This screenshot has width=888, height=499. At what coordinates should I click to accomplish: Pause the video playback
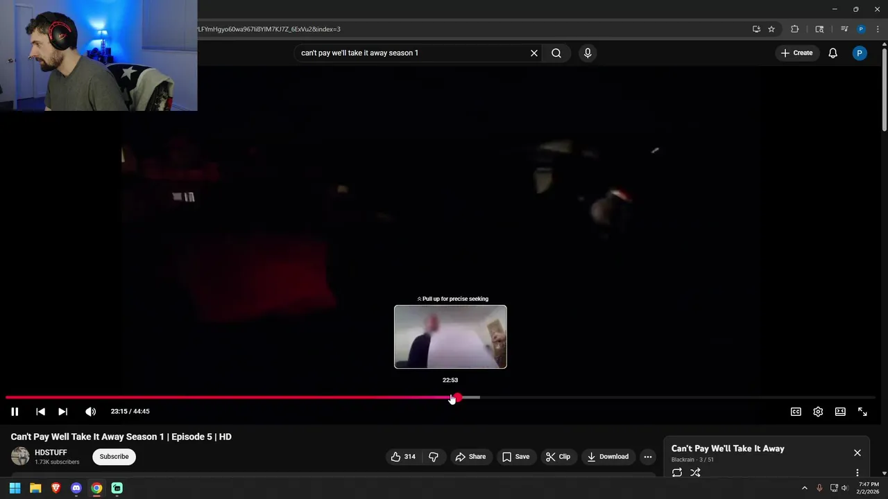pos(15,412)
